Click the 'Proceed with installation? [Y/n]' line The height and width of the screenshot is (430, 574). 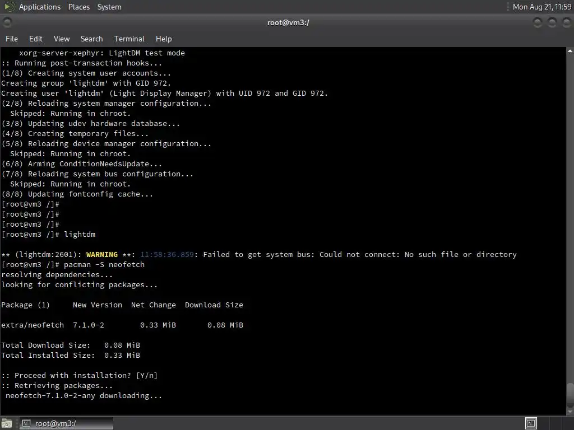[79, 376]
